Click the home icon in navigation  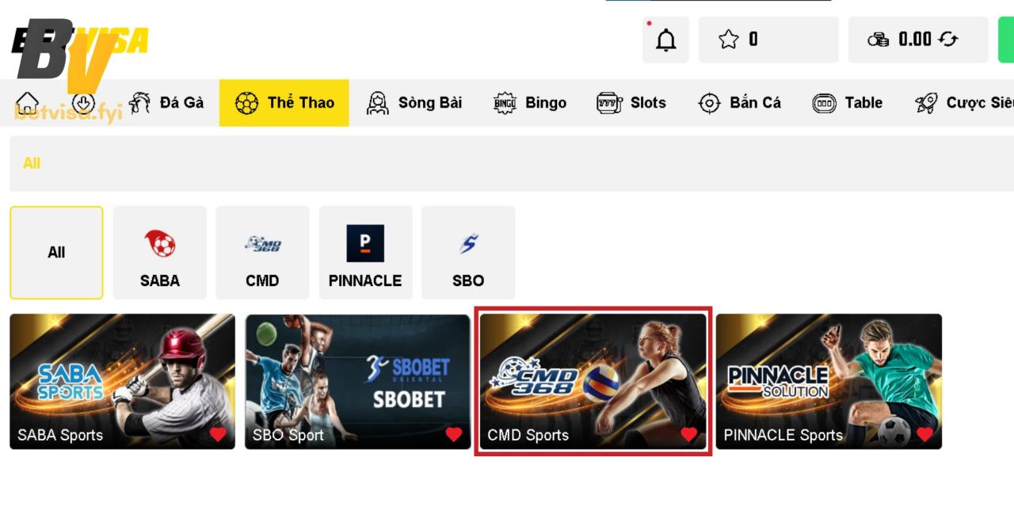(28, 103)
